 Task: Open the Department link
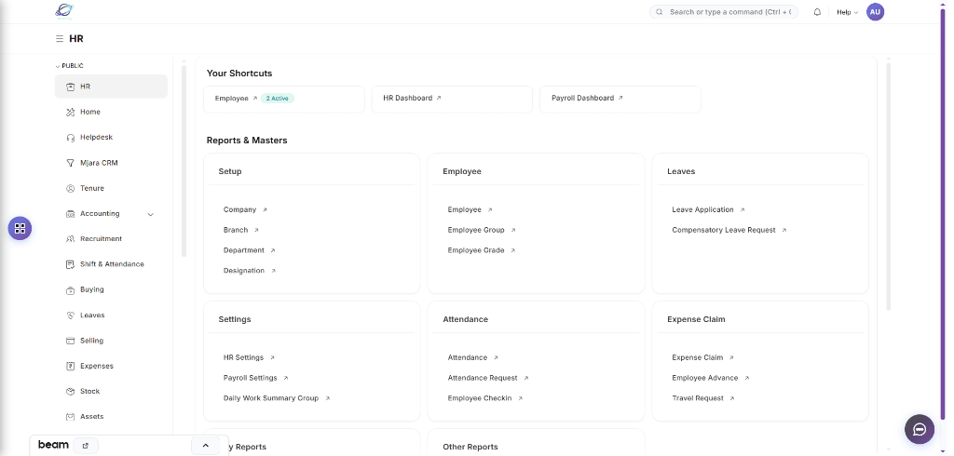[x=244, y=250]
